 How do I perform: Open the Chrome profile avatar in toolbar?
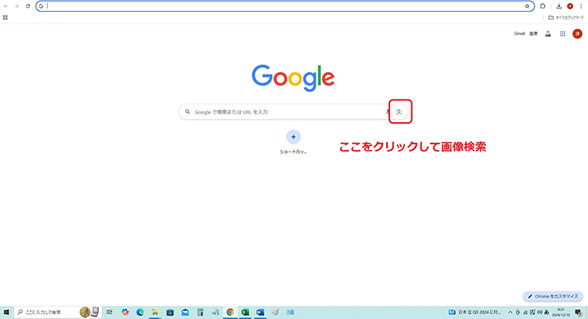tap(570, 6)
